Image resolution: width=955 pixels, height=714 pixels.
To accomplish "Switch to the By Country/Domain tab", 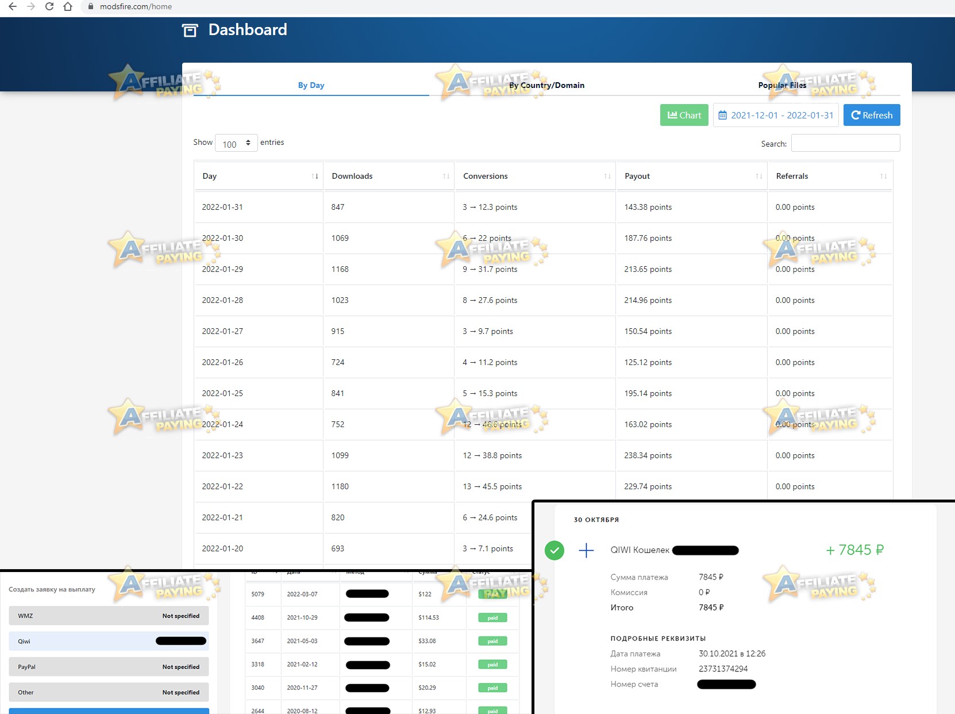I will pyautogui.click(x=546, y=85).
